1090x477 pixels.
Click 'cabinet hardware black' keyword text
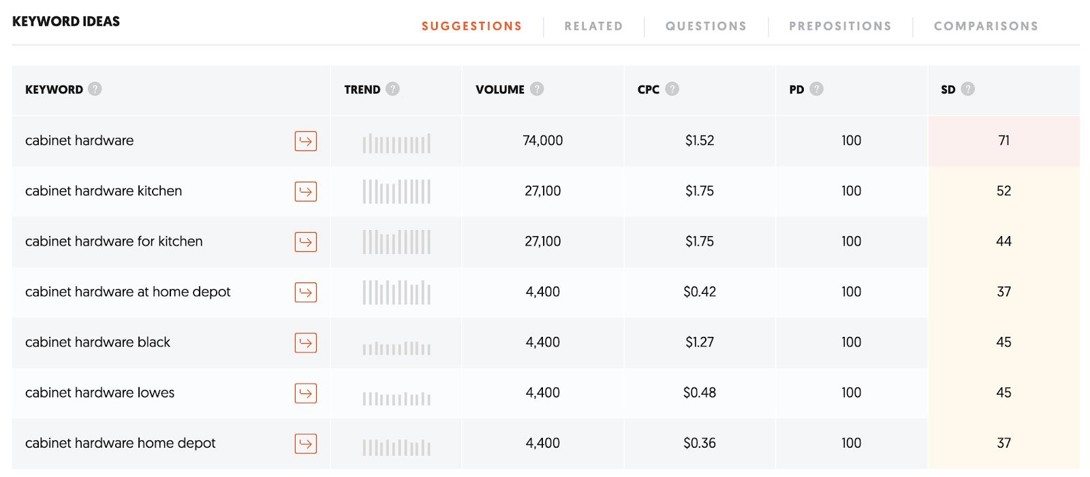pos(97,342)
